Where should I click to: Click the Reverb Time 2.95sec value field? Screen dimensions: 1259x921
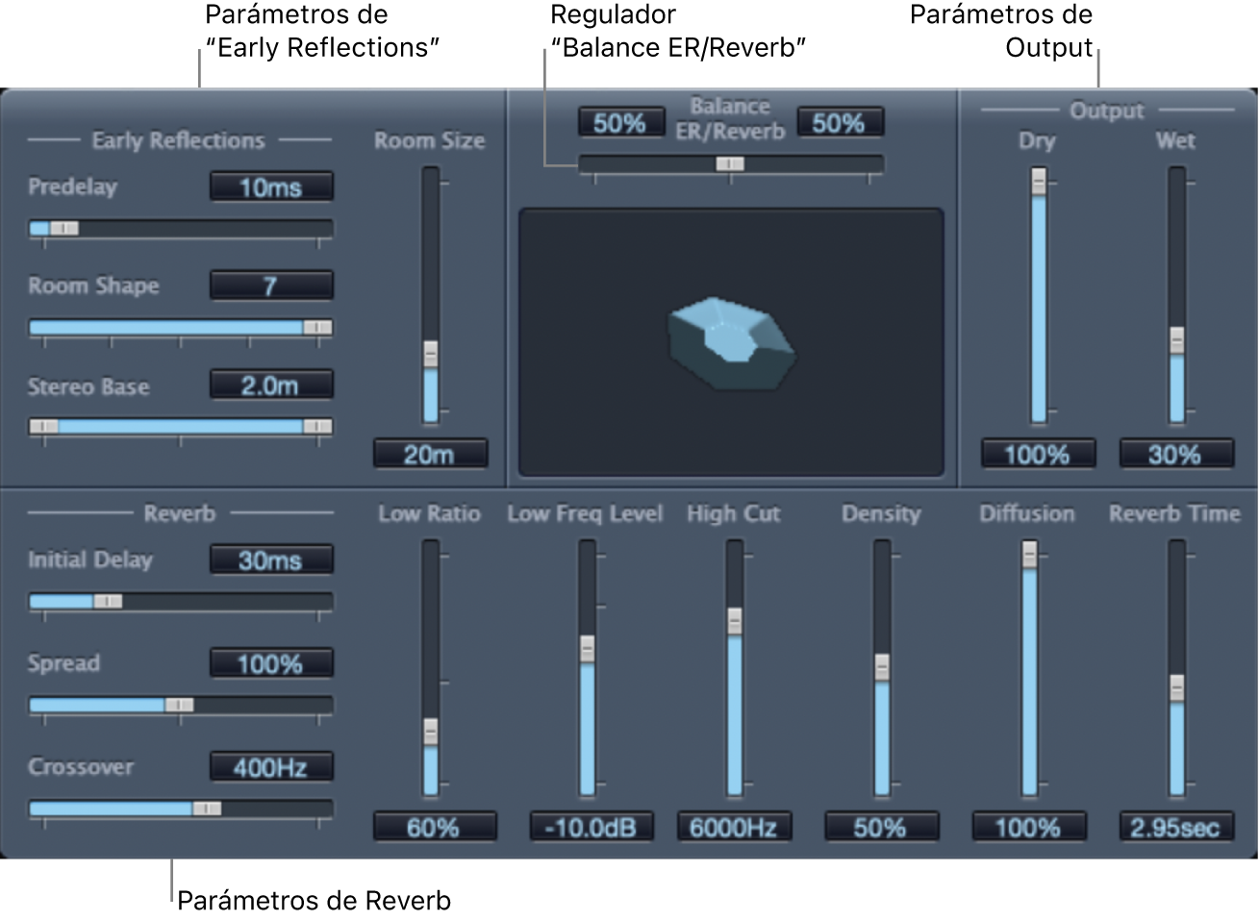tap(1175, 827)
